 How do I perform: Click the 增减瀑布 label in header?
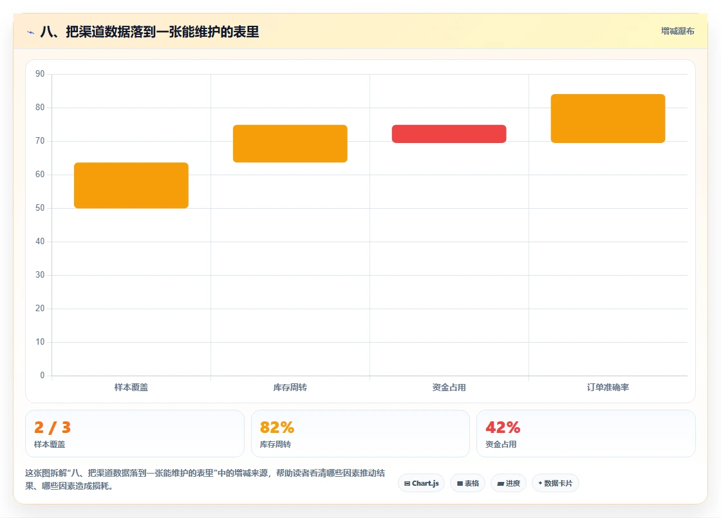(x=677, y=32)
